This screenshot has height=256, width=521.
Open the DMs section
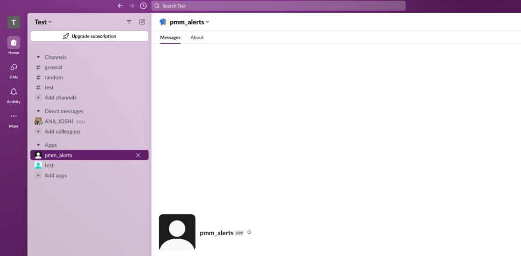click(x=14, y=68)
